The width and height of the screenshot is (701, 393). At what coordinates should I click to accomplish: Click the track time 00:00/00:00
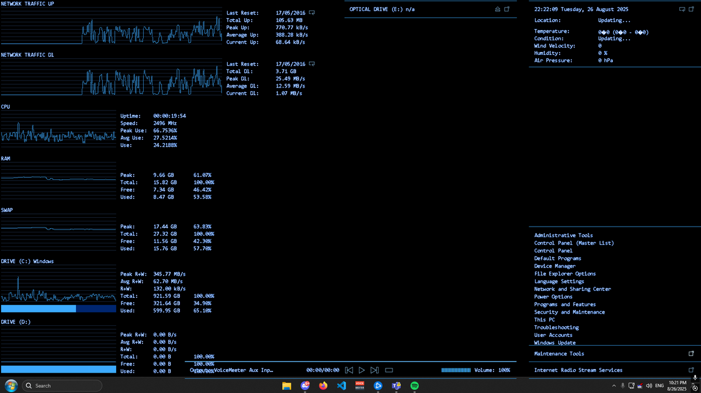pyautogui.click(x=322, y=370)
